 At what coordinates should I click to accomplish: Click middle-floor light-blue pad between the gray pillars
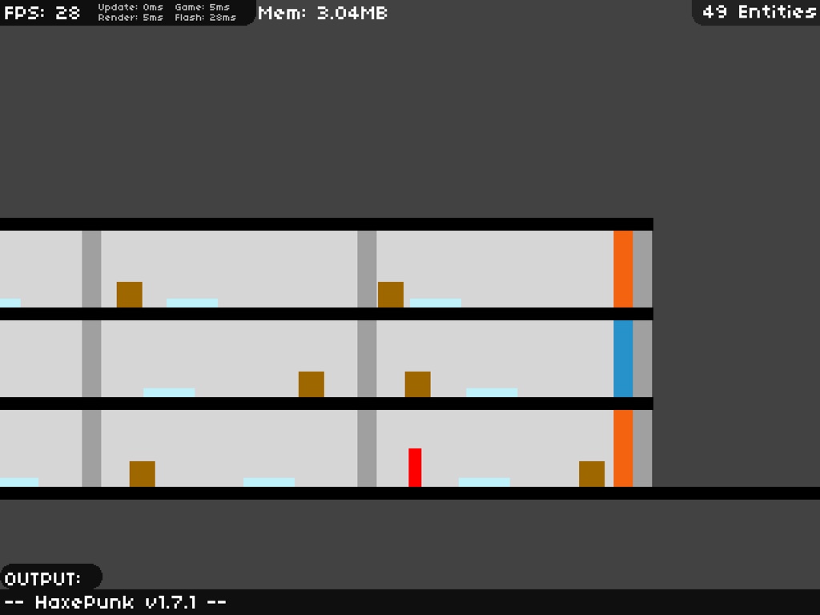[x=169, y=392]
